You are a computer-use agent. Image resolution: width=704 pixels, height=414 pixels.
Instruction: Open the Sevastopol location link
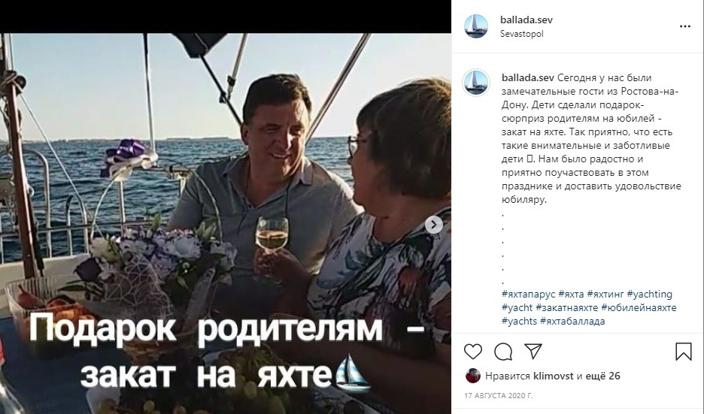click(522, 34)
